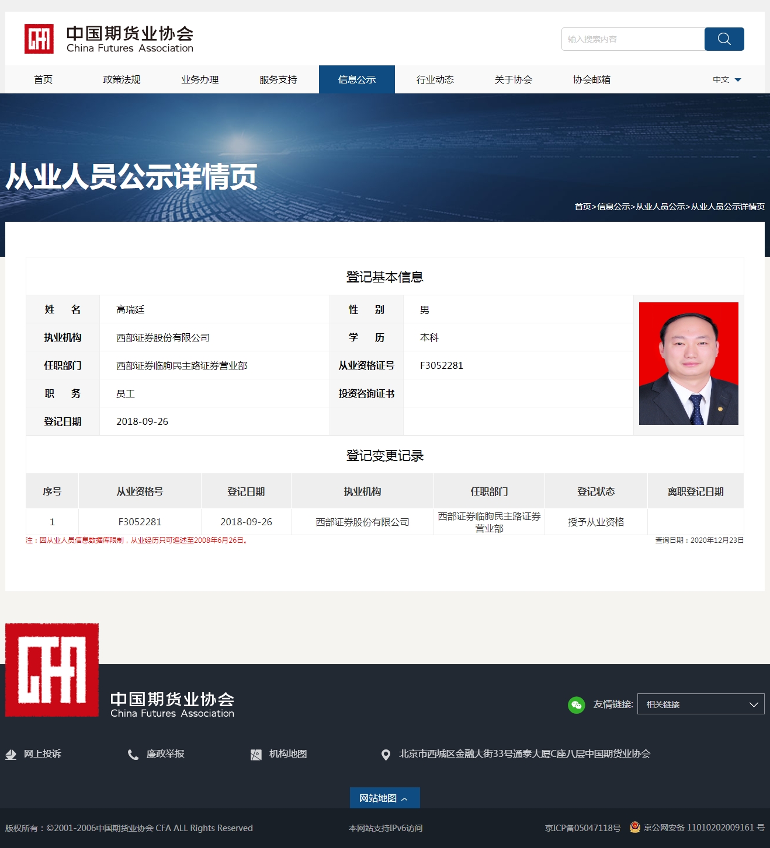Open the 中文 language dropdown

pos(726,80)
